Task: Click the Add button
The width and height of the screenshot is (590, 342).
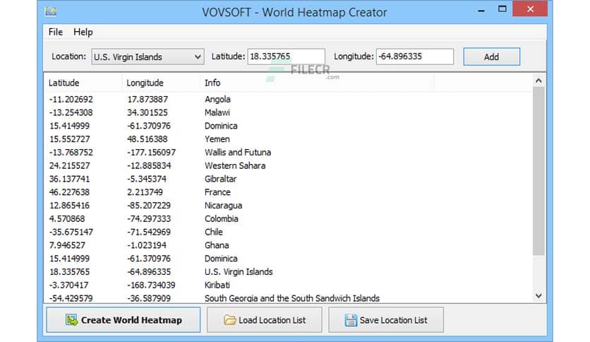Action: pyautogui.click(x=491, y=57)
